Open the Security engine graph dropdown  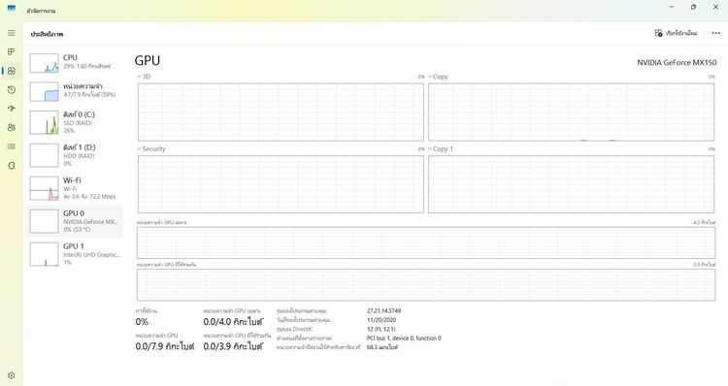[151, 149]
